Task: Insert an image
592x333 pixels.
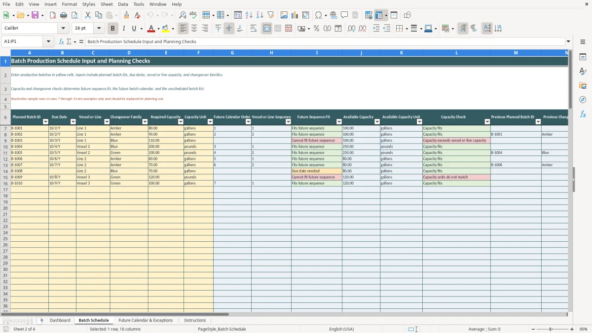Action: click(284, 15)
